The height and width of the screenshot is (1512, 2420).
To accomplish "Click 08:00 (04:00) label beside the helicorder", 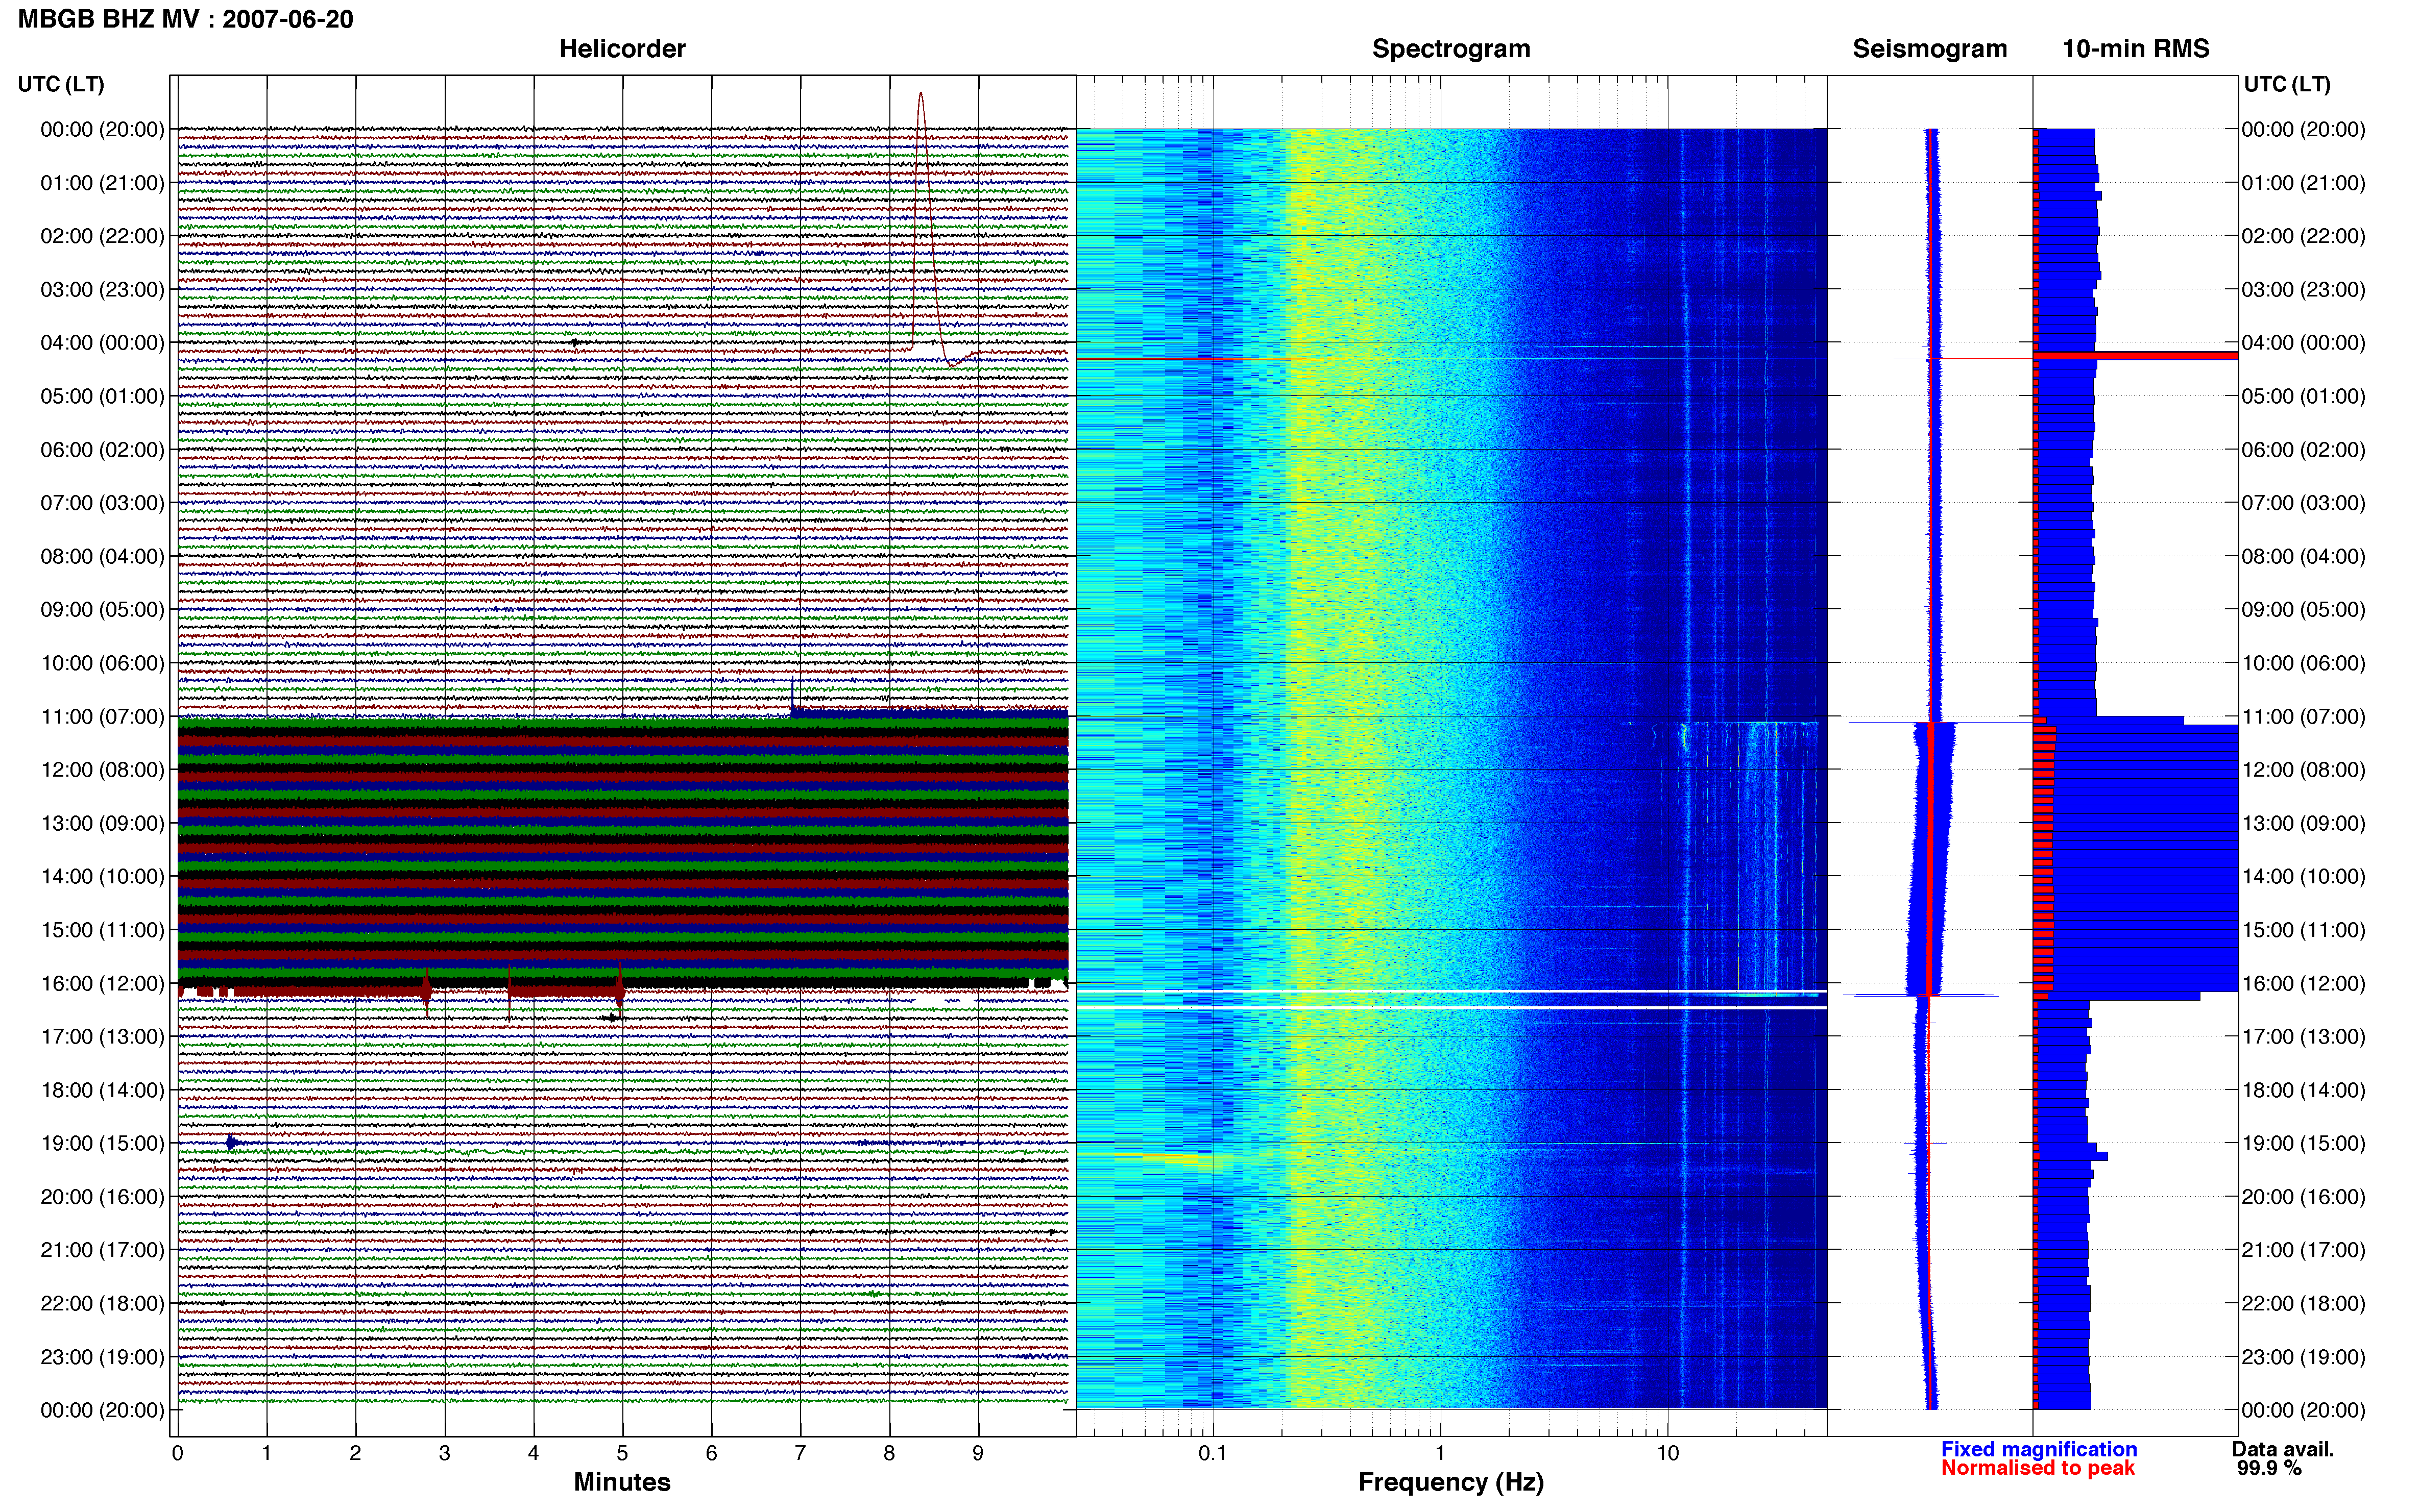I will [102, 557].
